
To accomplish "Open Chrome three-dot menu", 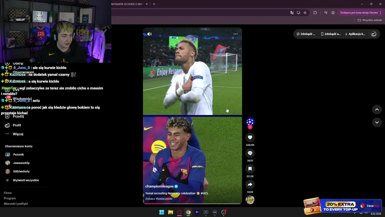I will pos(380,13).
